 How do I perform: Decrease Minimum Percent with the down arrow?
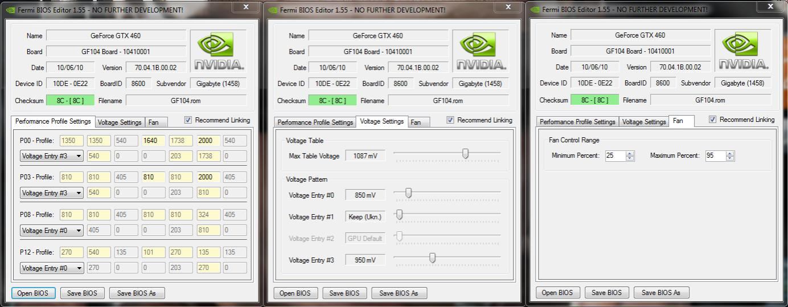pyautogui.click(x=630, y=158)
